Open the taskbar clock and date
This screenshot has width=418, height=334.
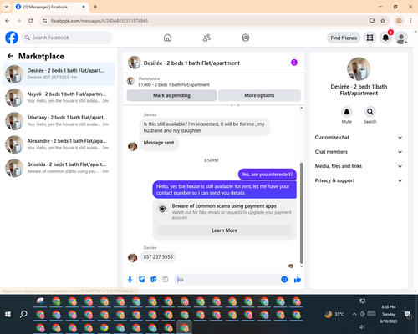click(x=389, y=314)
